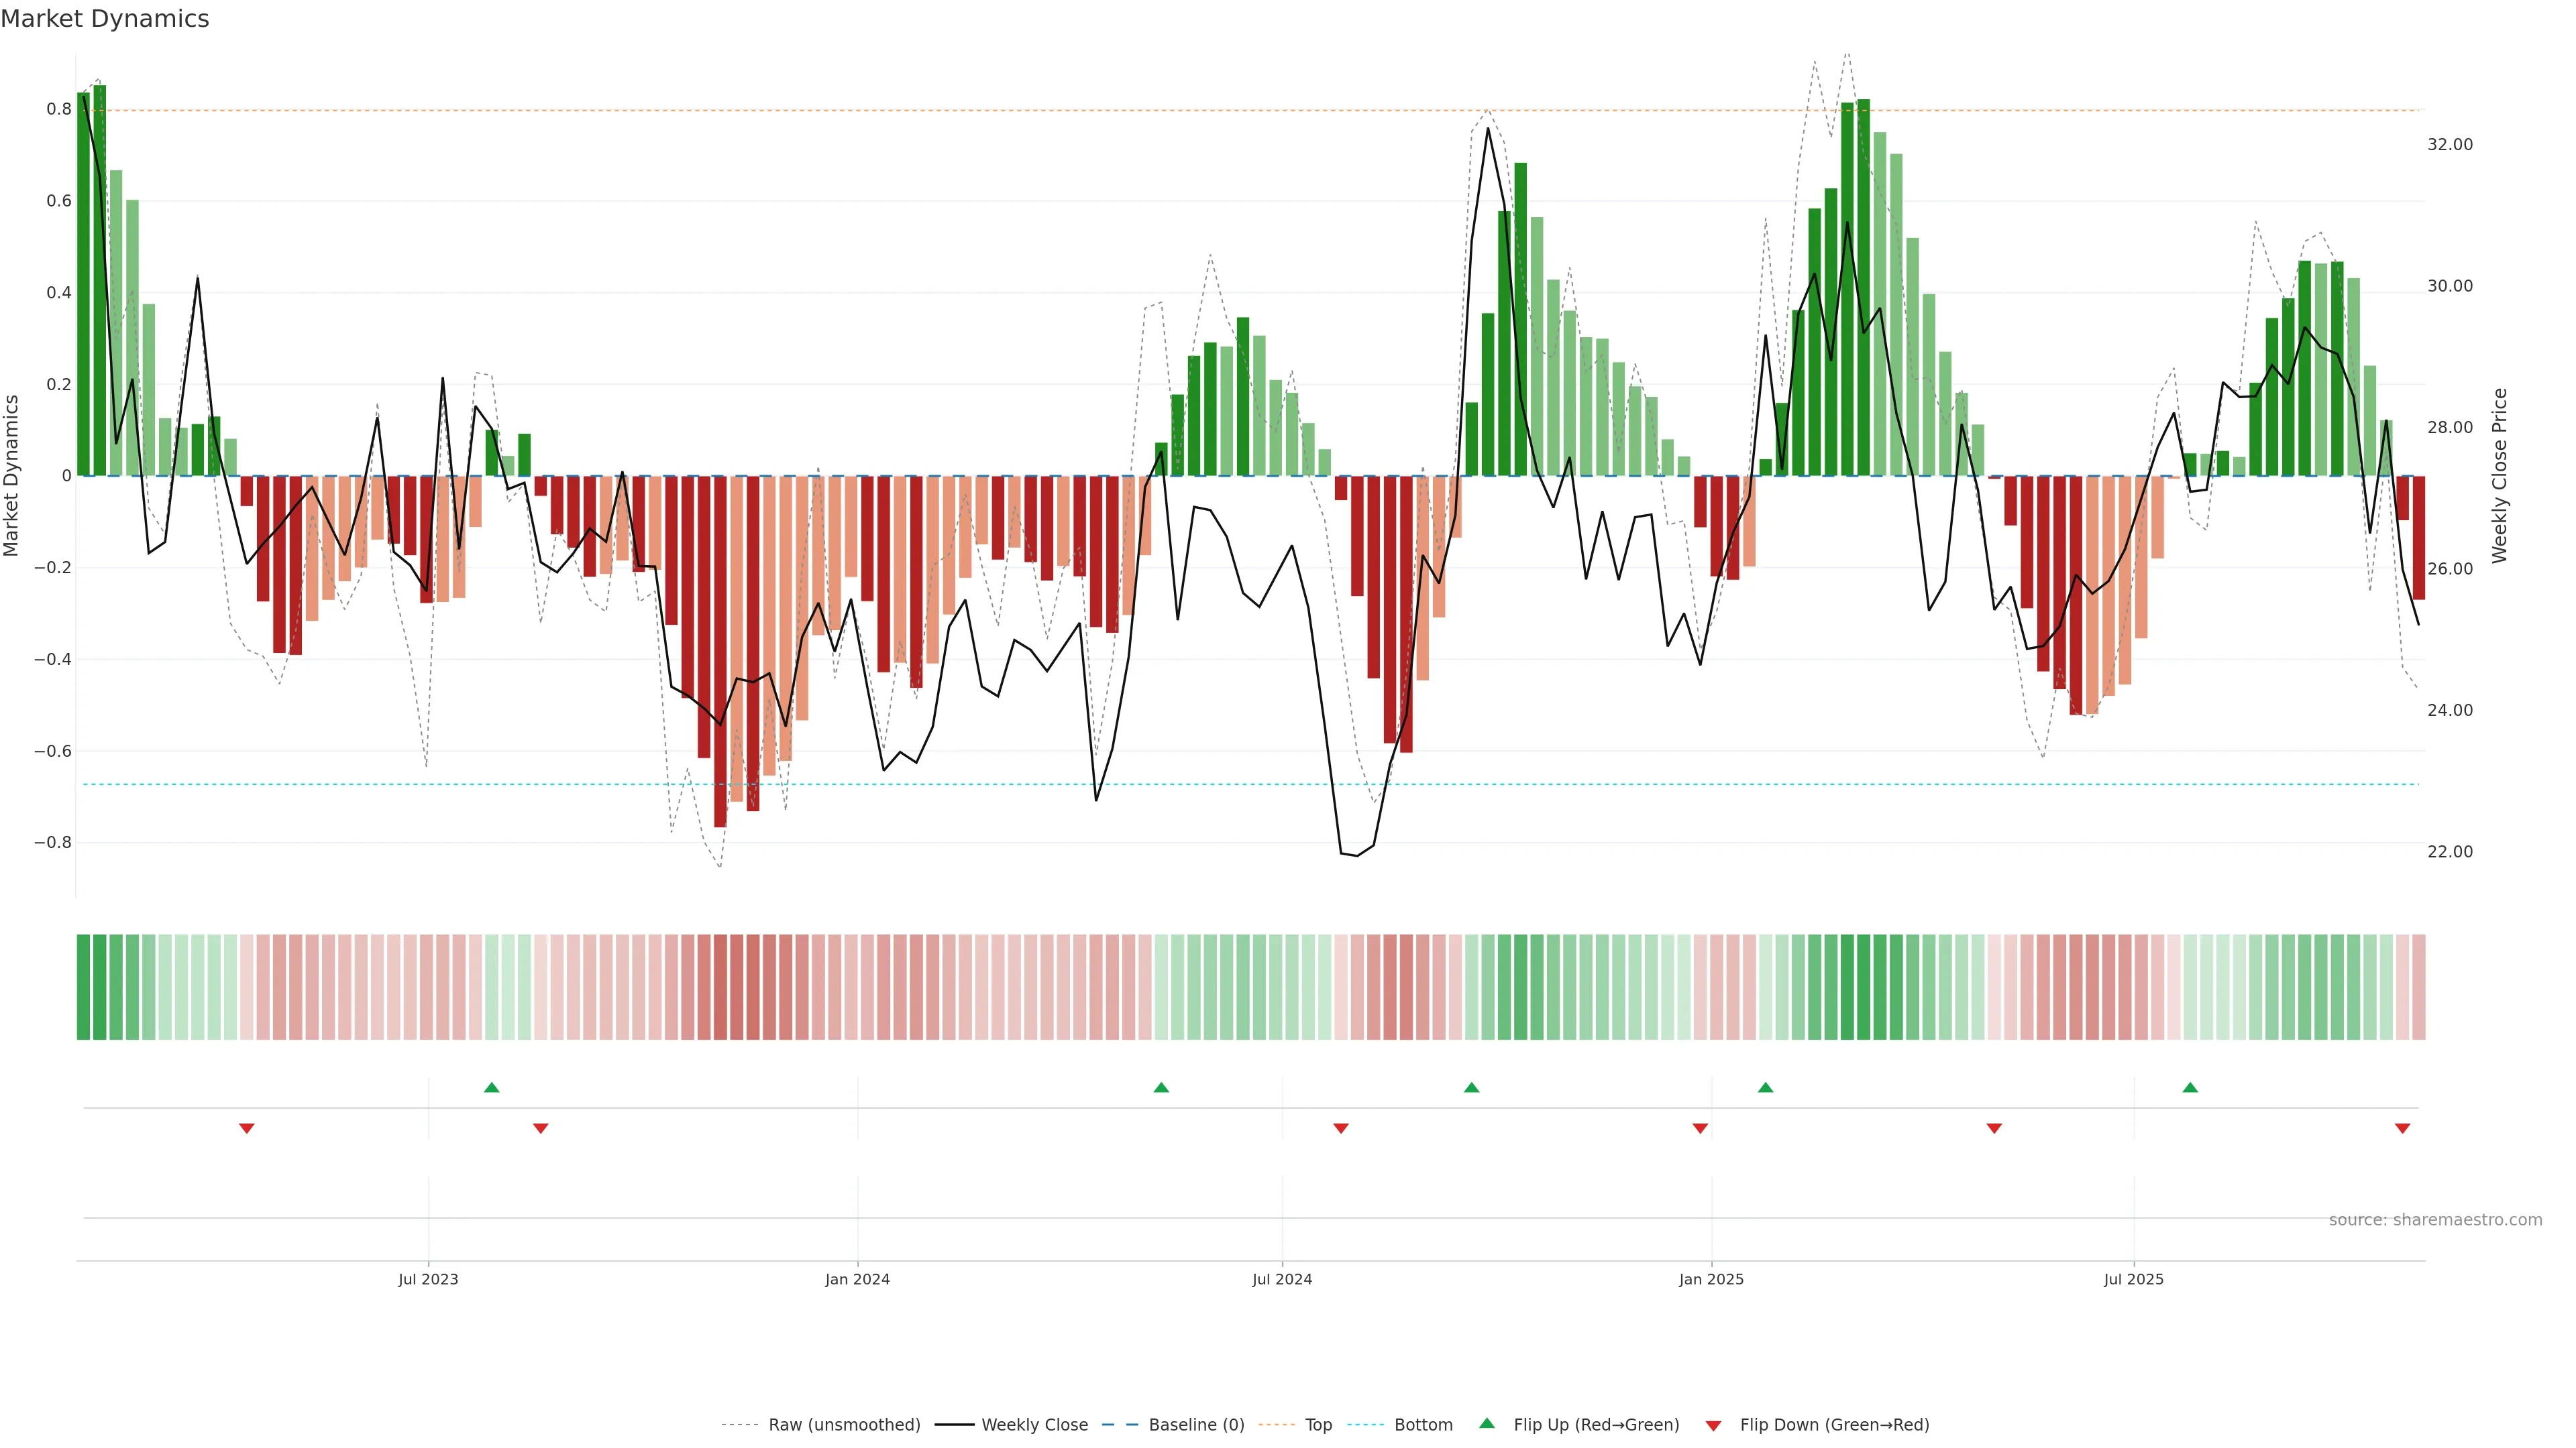Screen dimensions: 2576x1448
Task: Click the green flip-up marker before Jul 2024
Action: tap(1161, 1087)
